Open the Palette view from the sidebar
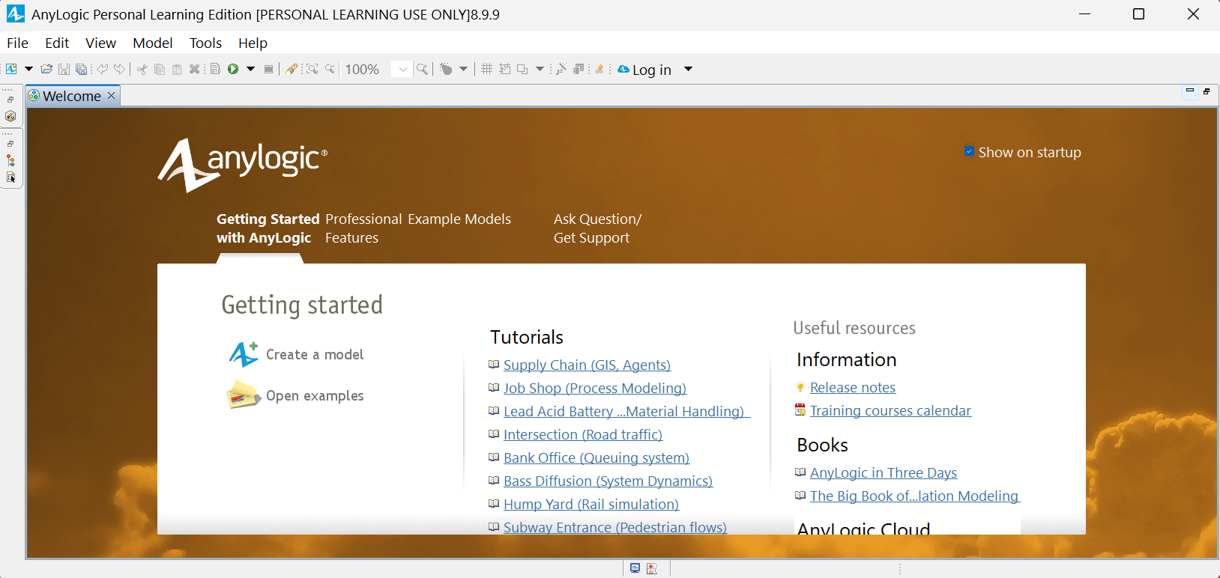 (x=10, y=116)
